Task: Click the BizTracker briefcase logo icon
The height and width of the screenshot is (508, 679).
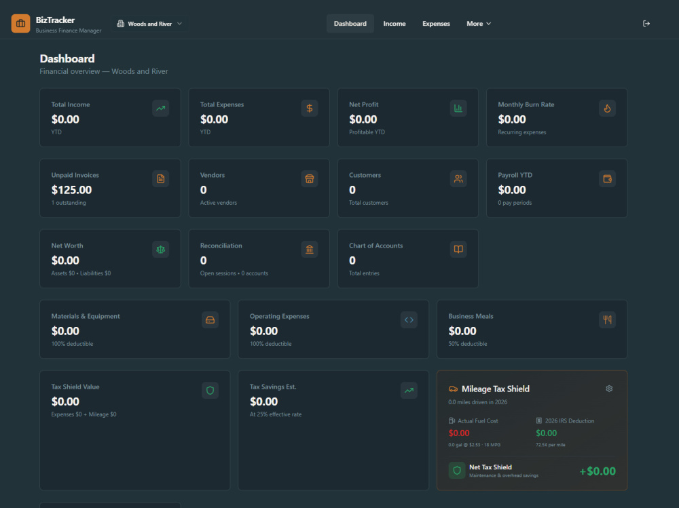Action: pyautogui.click(x=20, y=23)
